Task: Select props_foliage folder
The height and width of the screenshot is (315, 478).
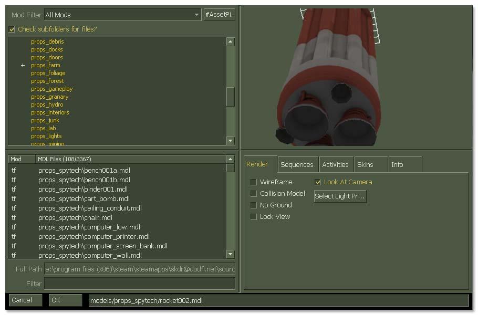Action: click(x=48, y=73)
